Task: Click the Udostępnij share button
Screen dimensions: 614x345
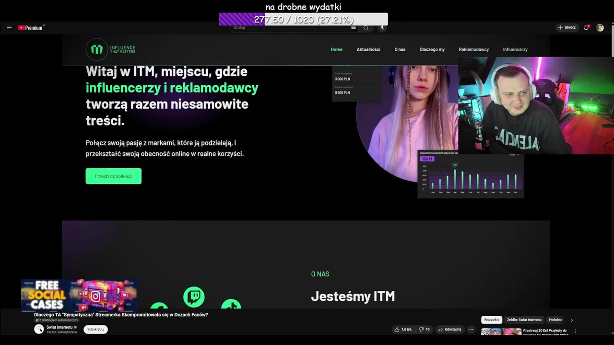Action: point(449,330)
